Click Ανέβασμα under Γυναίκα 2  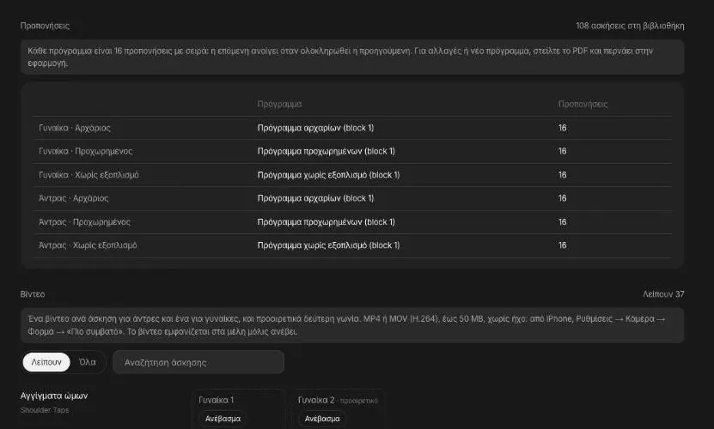coord(322,419)
